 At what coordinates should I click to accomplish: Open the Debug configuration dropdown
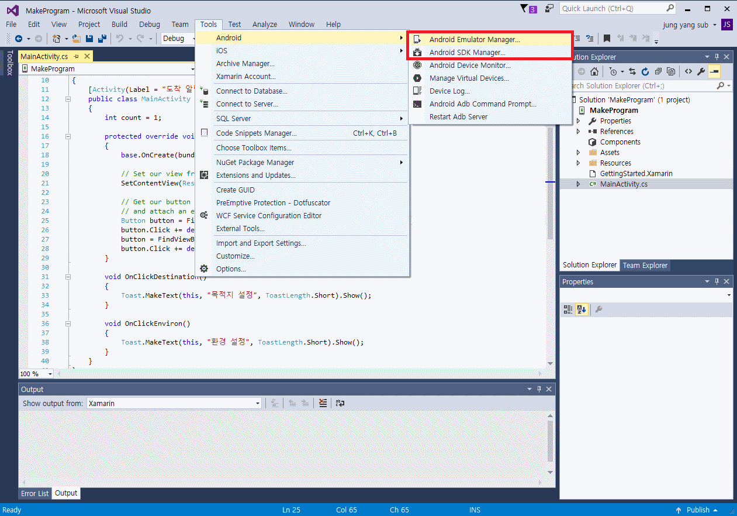177,39
